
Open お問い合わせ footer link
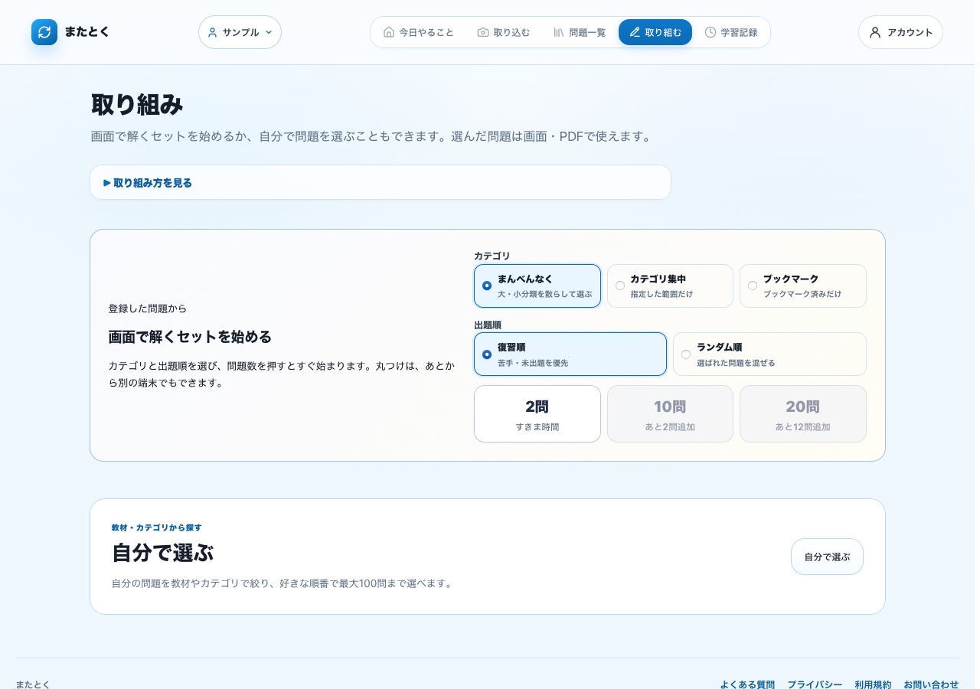pyautogui.click(x=931, y=684)
